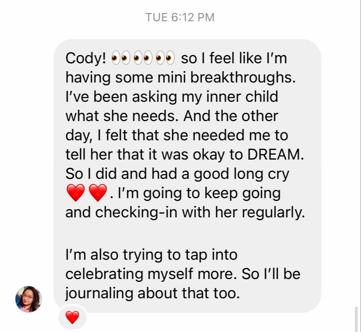This screenshot has height=332, width=361.
Task: Click the first red heart emoji in message
Action: (x=75, y=193)
